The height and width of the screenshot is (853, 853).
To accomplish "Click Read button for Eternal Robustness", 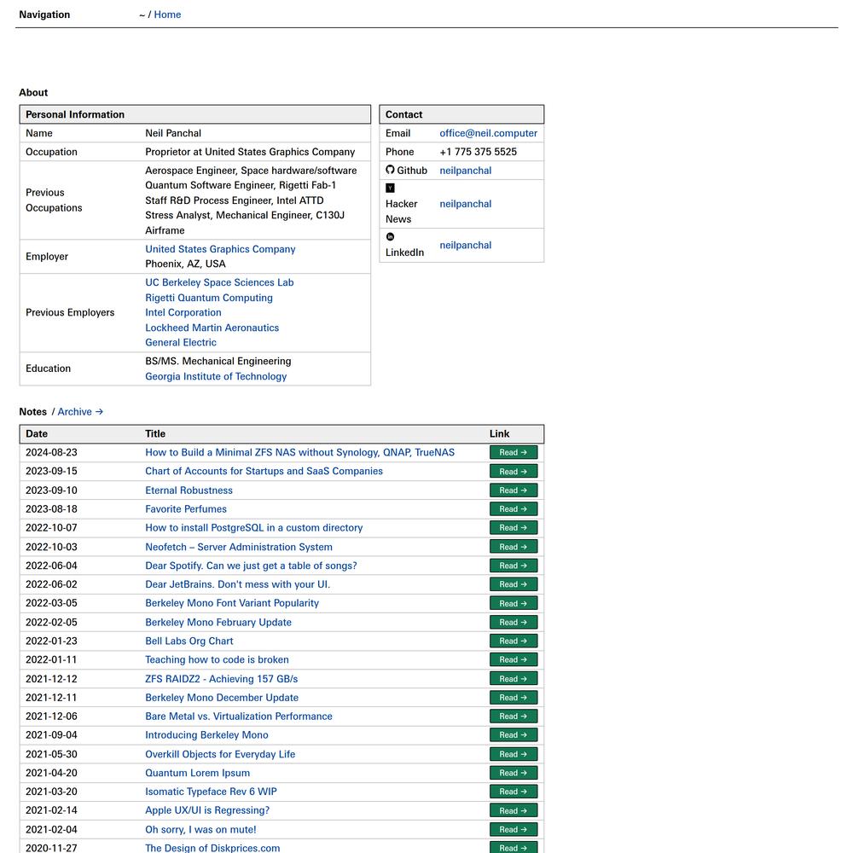I will point(514,490).
